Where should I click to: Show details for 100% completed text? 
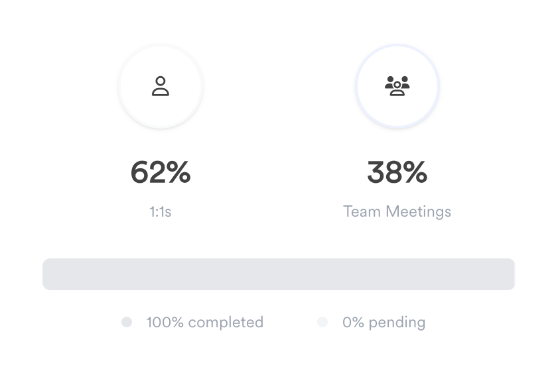click(205, 322)
